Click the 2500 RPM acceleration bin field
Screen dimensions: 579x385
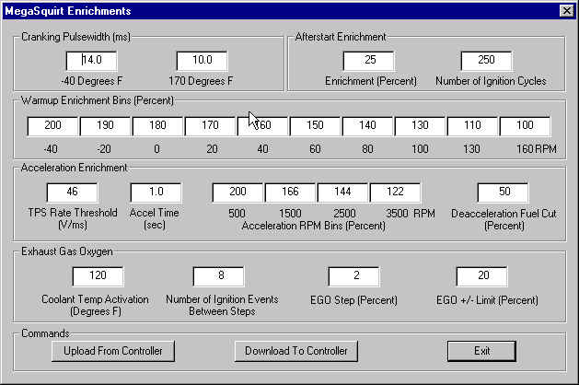click(x=342, y=192)
